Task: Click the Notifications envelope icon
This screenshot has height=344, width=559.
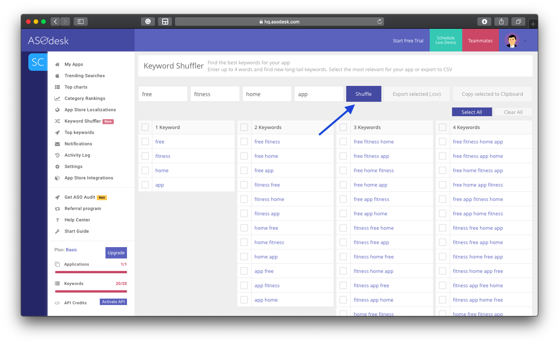Action: coord(57,144)
